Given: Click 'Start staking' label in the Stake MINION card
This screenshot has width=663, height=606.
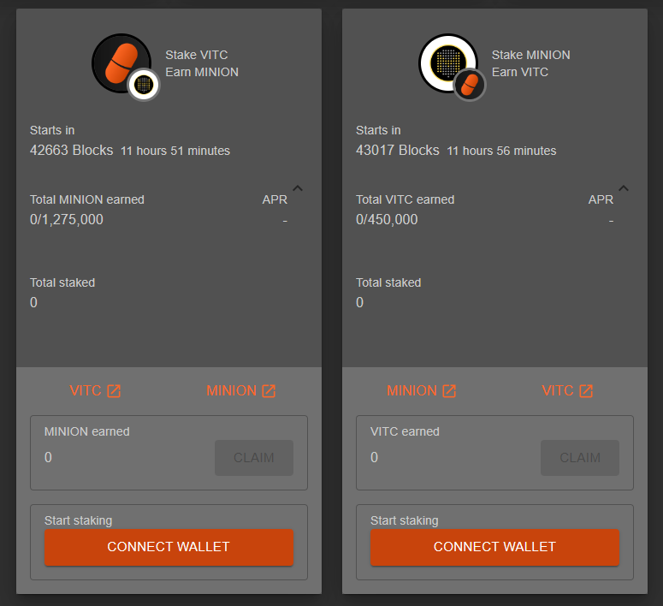Looking at the screenshot, I should pyautogui.click(x=405, y=520).
